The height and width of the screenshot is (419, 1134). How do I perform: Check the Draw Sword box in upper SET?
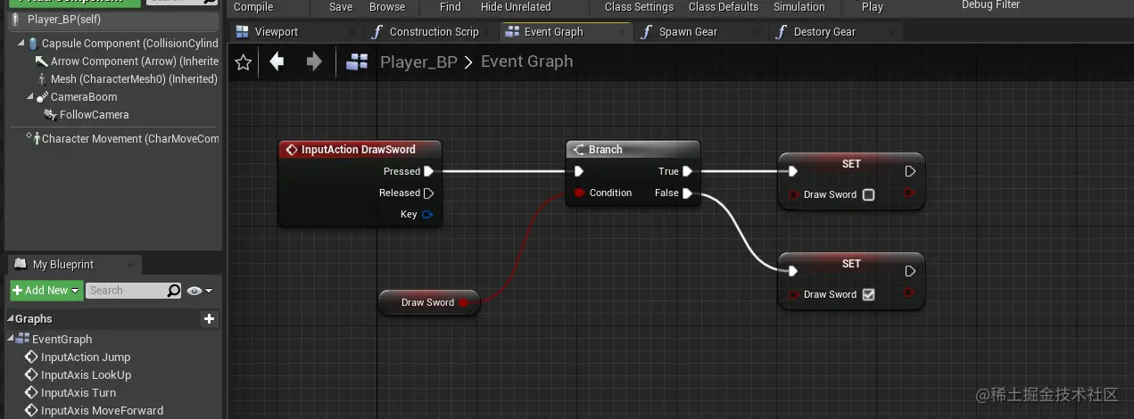[868, 194]
